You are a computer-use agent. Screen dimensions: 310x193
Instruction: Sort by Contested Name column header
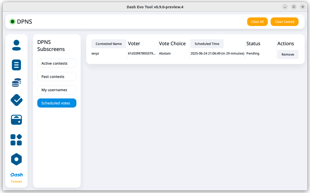coord(109,44)
